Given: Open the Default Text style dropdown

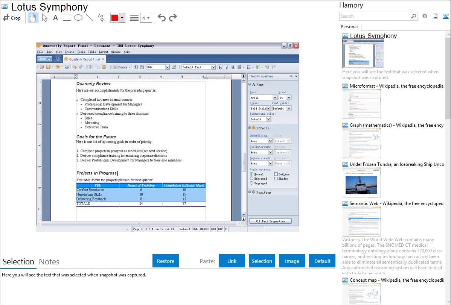Looking at the screenshot, I should tap(213, 67).
